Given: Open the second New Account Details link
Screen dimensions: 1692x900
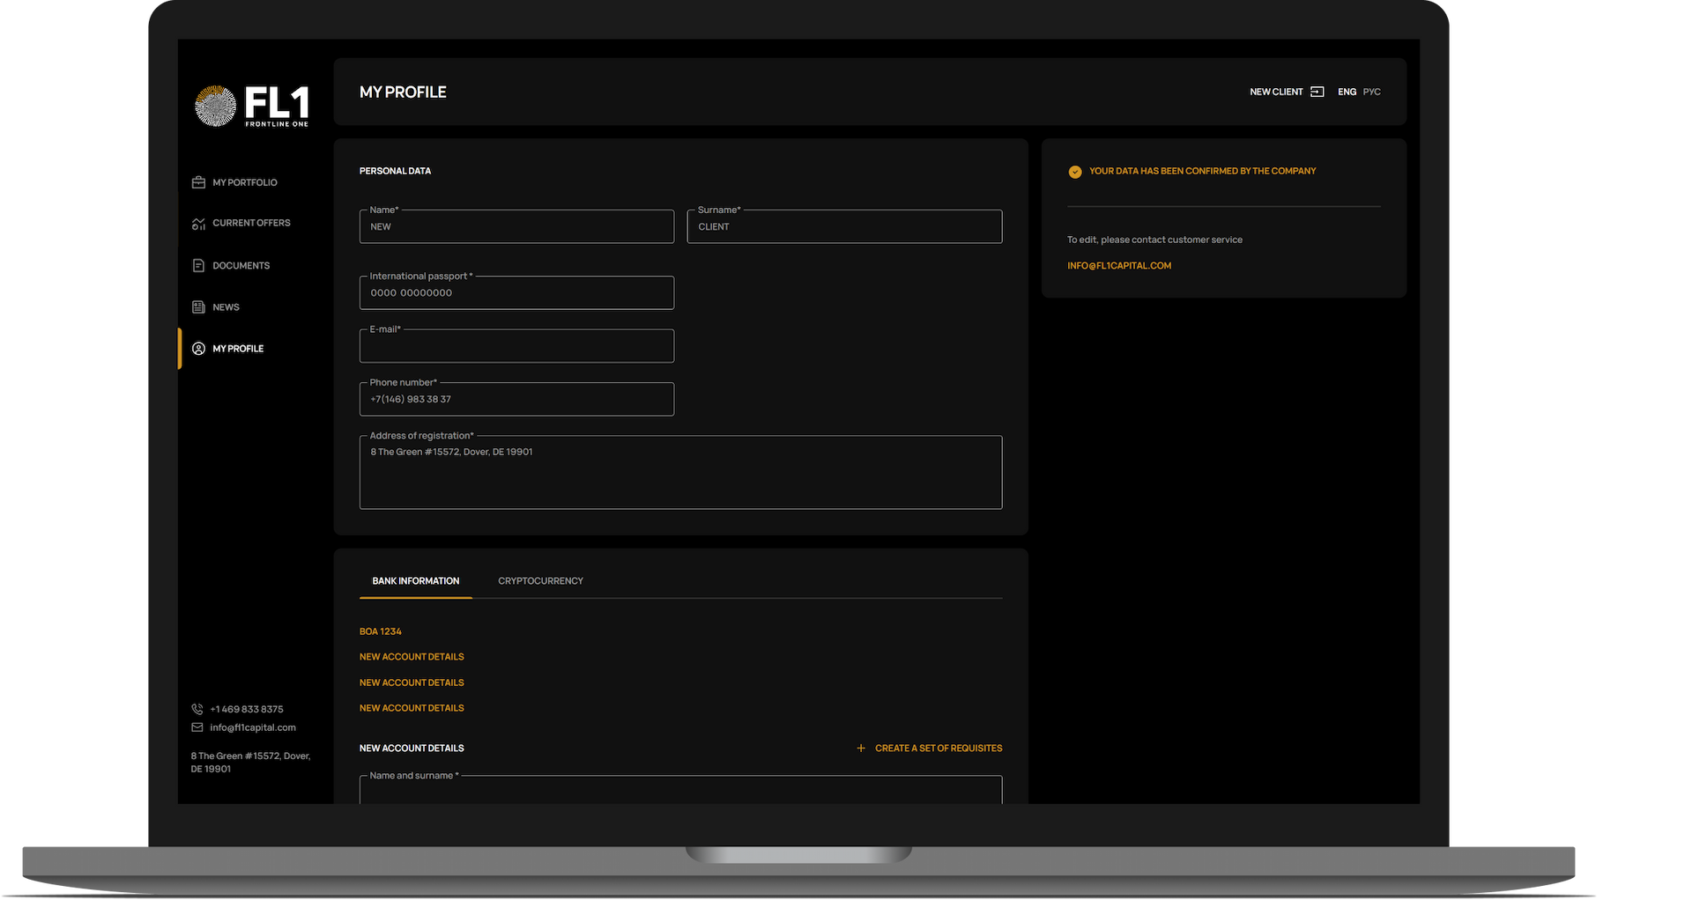Looking at the screenshot, I should pyautogui.click(x=412, y=682).
